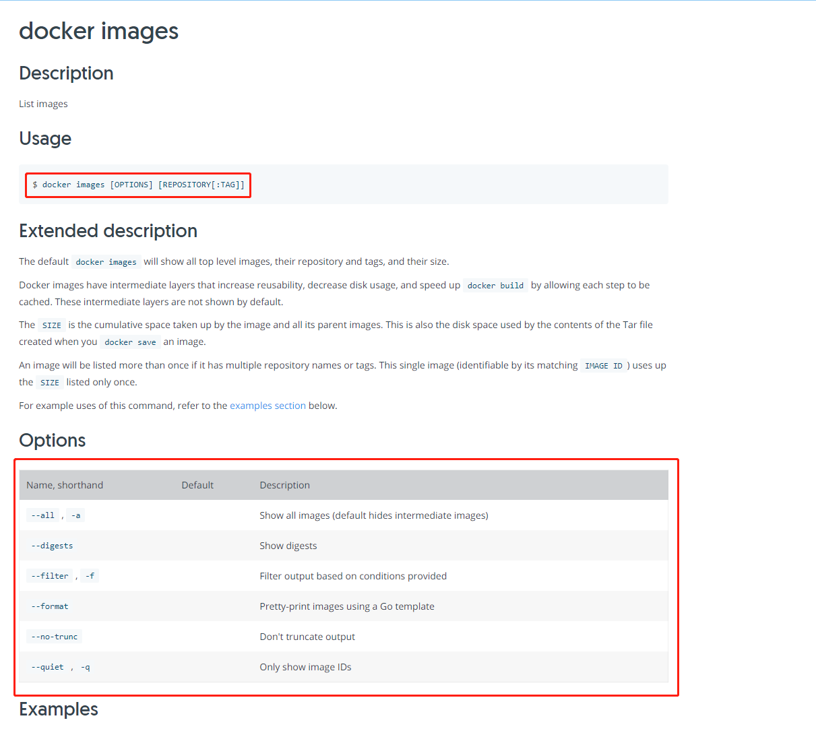Click the inline docker build code
The height and width of the screenshot is (735, 816).
pyautogui.click(x=495, y=286)
